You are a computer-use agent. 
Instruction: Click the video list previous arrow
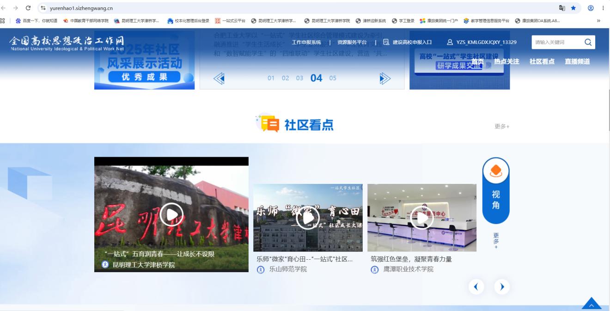(476, 287)
